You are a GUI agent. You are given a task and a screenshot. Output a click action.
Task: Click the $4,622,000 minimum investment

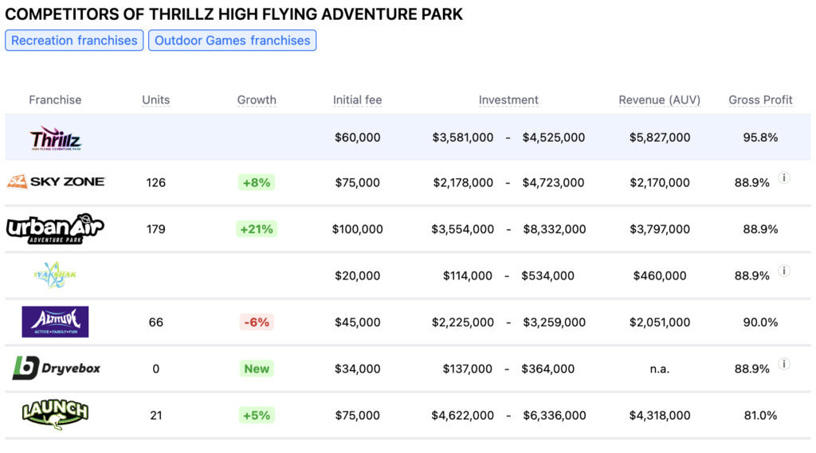463,415
